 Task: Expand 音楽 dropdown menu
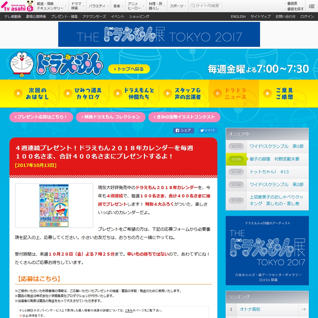click(x=118, y=6)
